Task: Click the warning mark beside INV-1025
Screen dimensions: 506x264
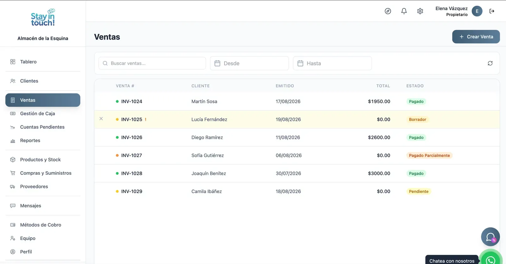Action: (x=145, y=120)
